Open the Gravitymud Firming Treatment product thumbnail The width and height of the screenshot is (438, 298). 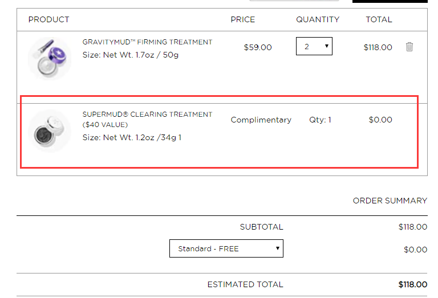[x=50, y=59]
